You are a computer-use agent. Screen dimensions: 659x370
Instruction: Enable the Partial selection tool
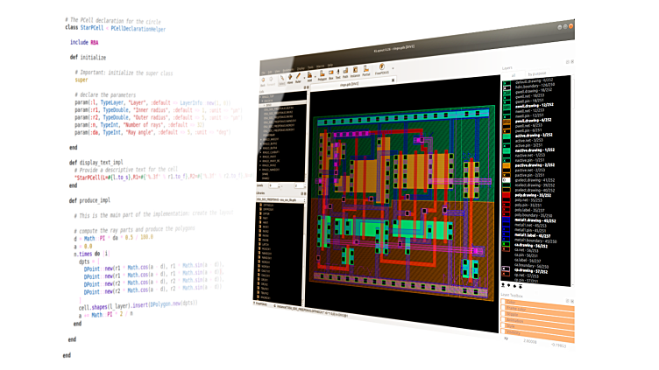pos(366,71)
